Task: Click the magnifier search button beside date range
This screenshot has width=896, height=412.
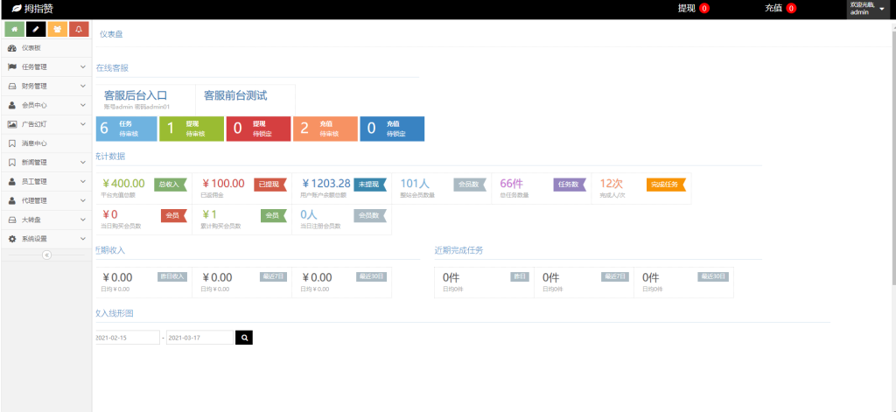Action: click(244, 338)
